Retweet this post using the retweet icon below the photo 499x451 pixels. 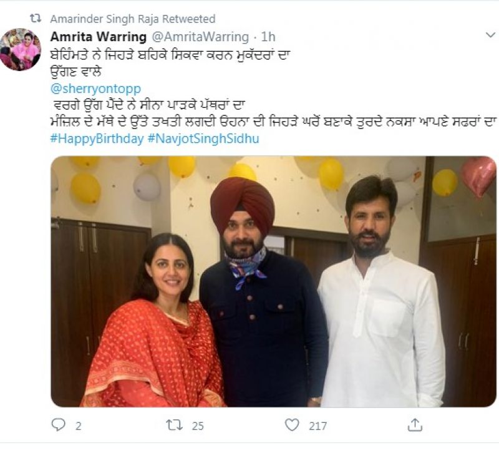click(x=173, y=425)
